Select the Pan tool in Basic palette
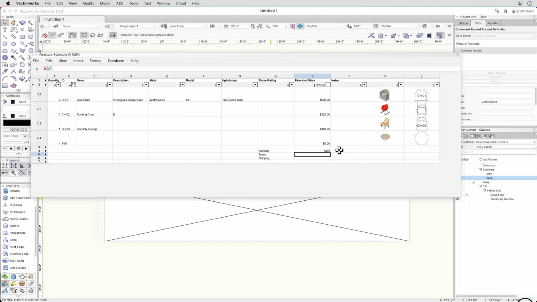 pos(13,23)
